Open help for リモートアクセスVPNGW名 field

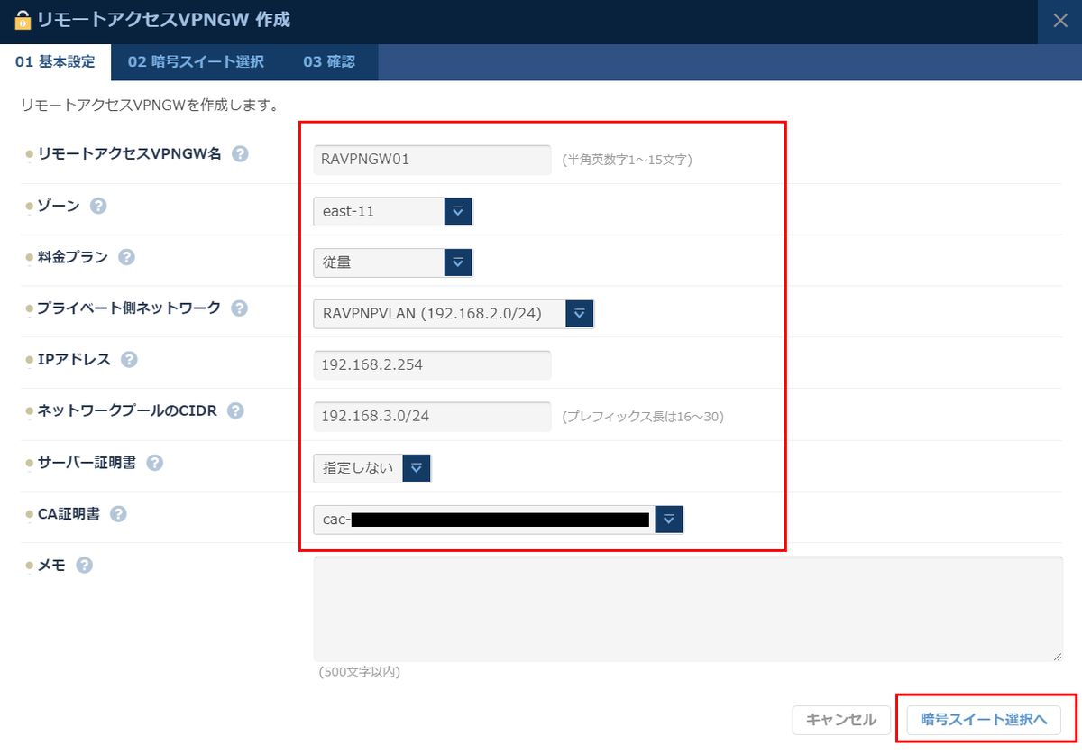[240, 153]
